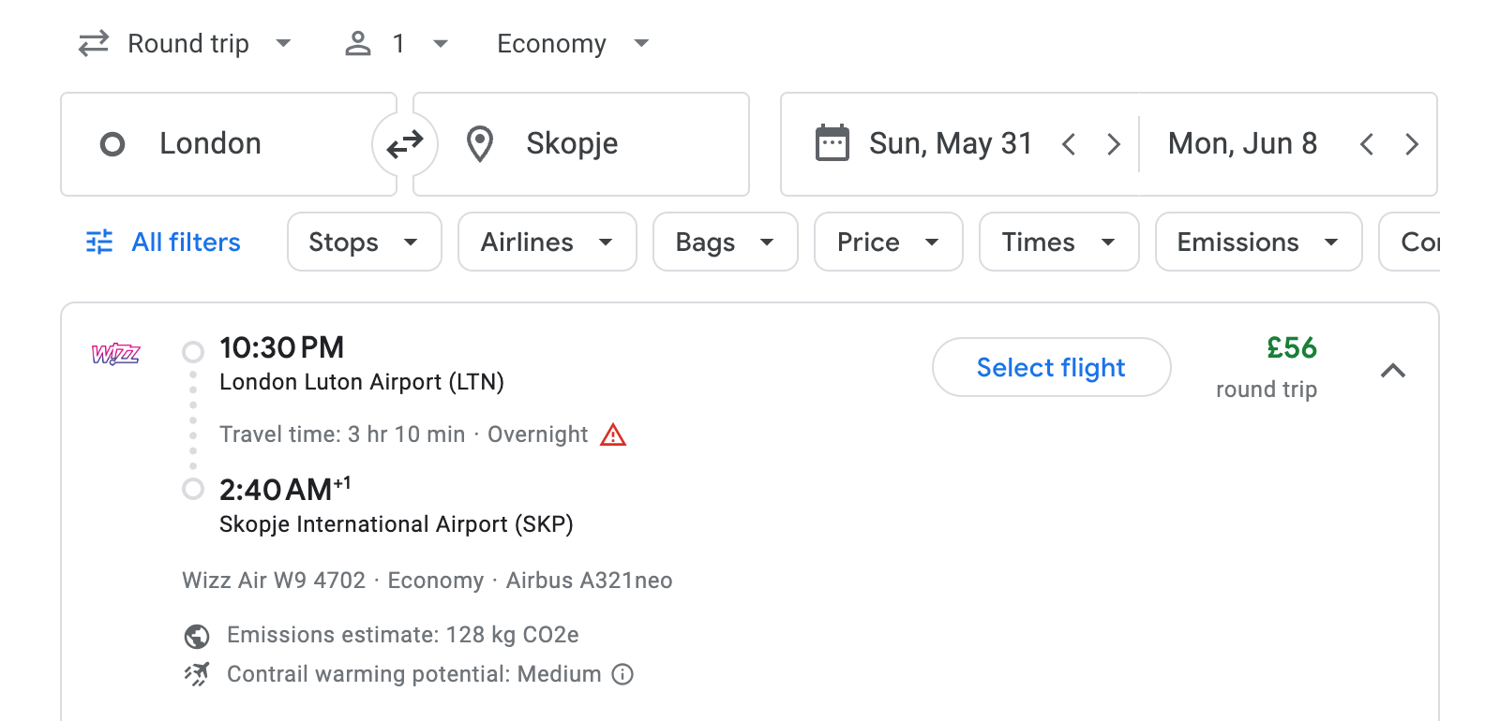Click the overnight flight warning icon
Image resolution: width=1500 pixels, height=721 pixels.
pyautogui.click(x=615, y=434)
